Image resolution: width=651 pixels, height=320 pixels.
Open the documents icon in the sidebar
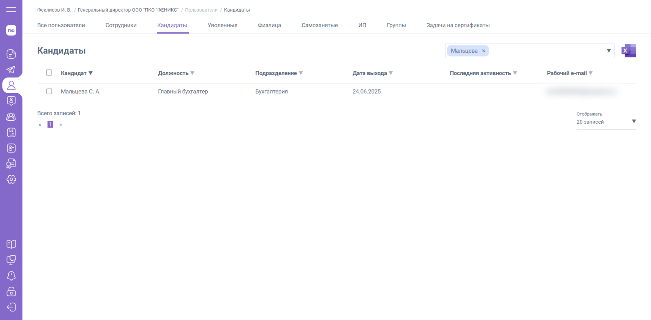coord(11,54)
